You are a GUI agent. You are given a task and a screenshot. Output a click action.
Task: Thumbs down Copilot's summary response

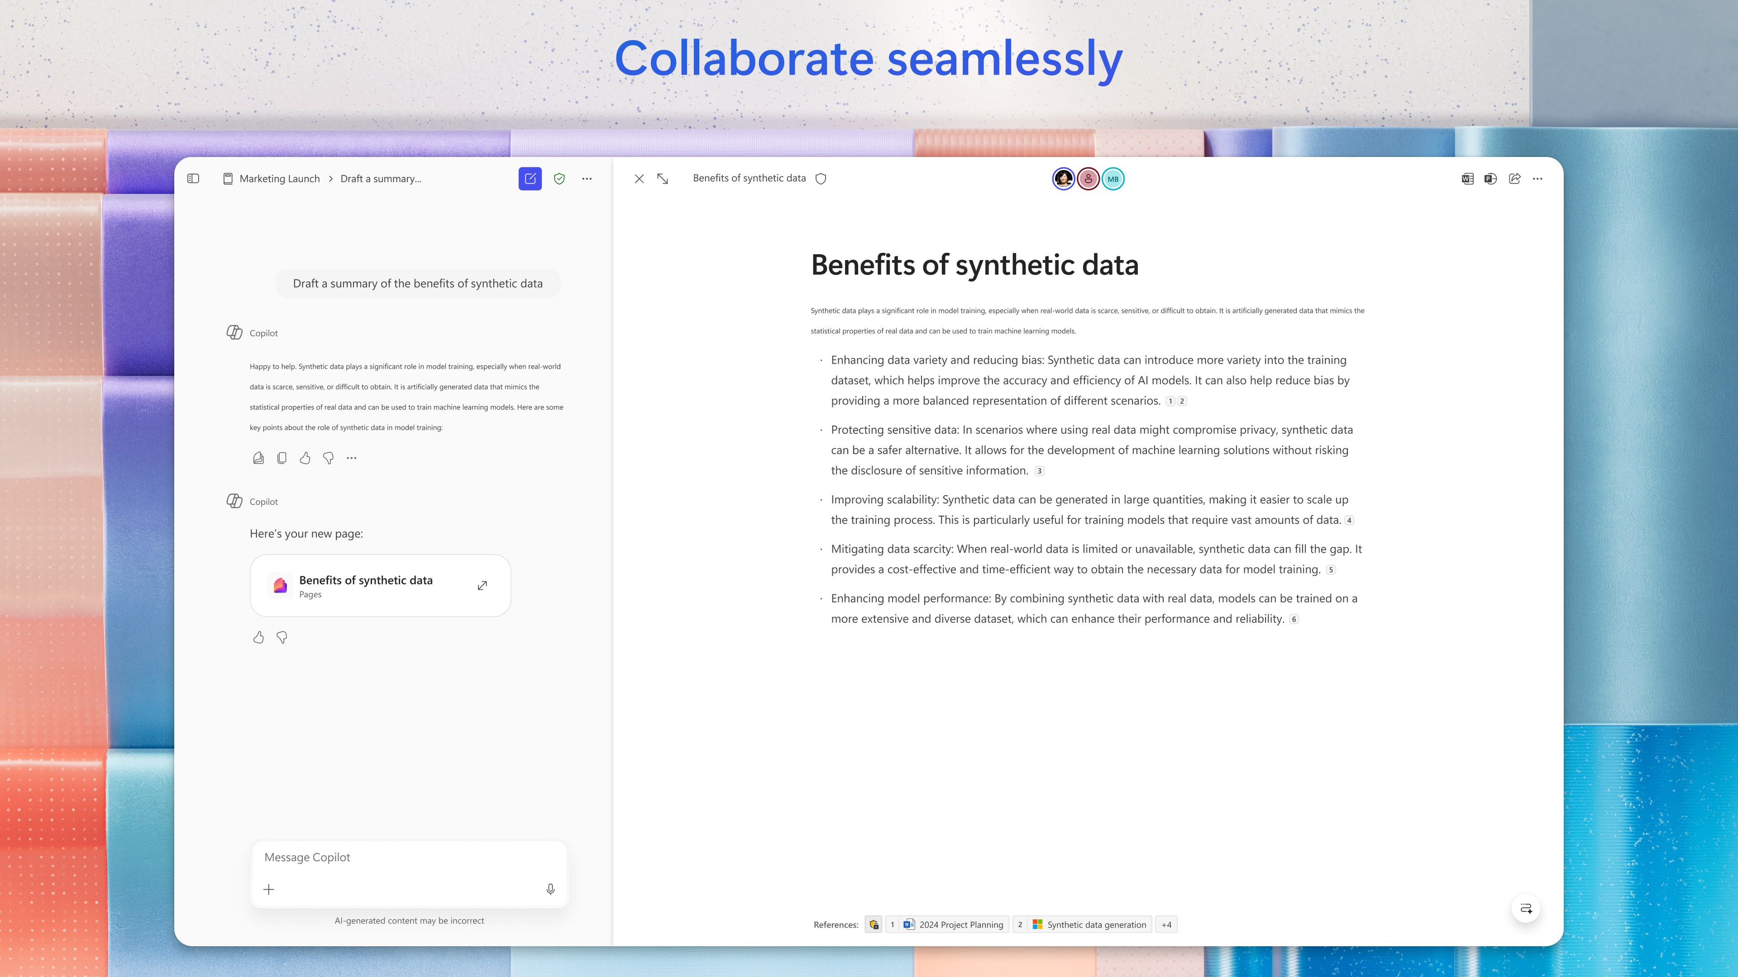328,458
